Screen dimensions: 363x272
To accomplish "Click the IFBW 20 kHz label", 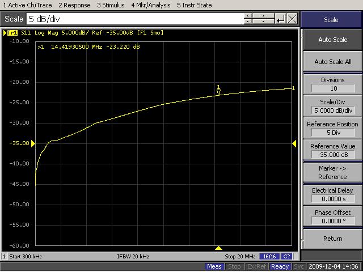I will (x=133, y=257).
